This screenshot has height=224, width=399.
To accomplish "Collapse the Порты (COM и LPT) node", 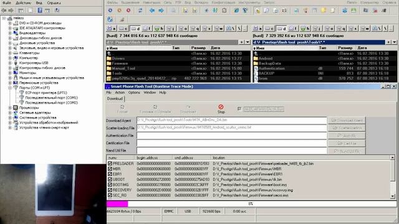I will click(10, 88).
